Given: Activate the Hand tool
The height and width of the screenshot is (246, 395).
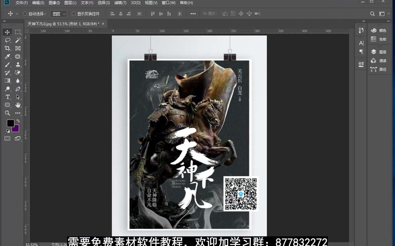Looking at the screenshot, I should pyautogui.click(x=18, y=105).
